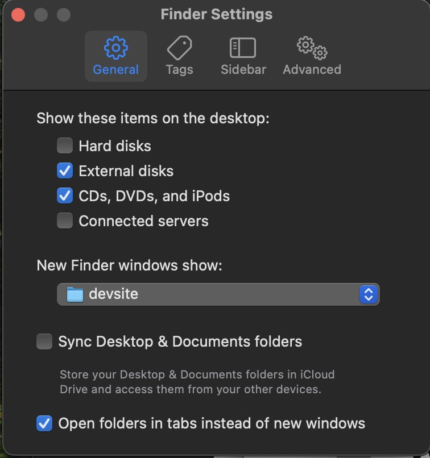
Task: Enable Hard disks on desktop
Action: [x=65, y=146]
